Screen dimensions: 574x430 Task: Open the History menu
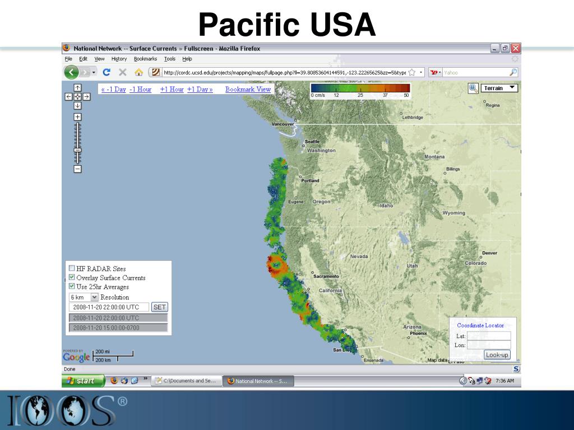pyautogui.click(x=119, y=59)
